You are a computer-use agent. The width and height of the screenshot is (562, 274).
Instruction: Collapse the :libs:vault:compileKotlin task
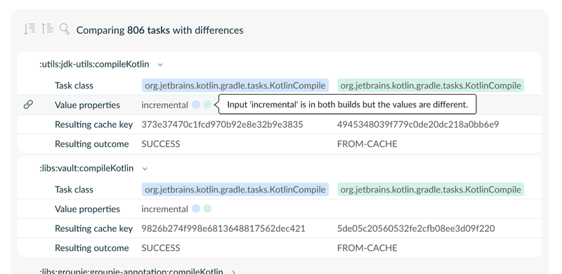click(145, 169)
